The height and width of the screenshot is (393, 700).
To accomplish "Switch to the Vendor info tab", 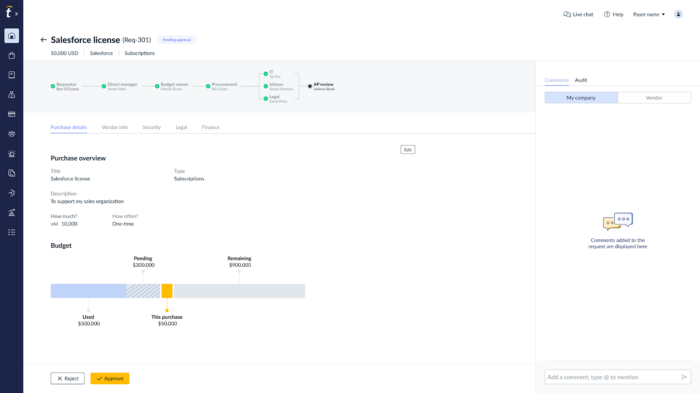I will [x=115, y=128].
